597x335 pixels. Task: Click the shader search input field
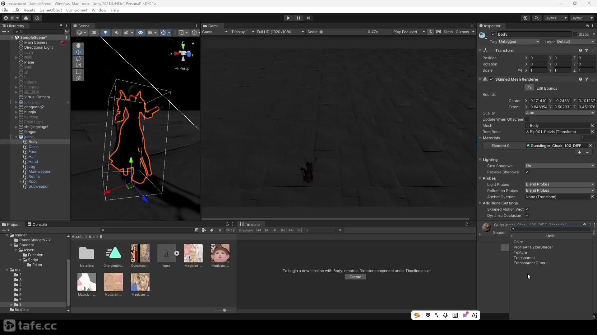[551, 229]
